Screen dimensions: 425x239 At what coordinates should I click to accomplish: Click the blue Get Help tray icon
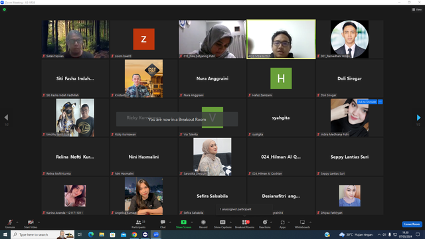[327, 234]
